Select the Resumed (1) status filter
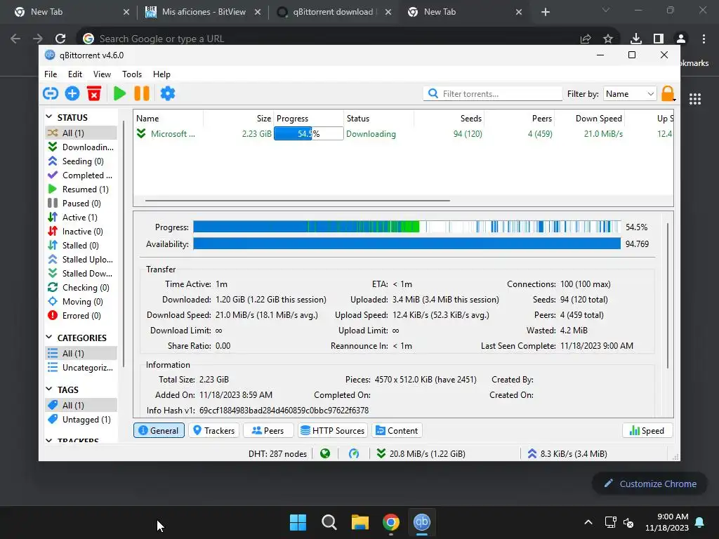The width and height of the screenshot is (719, 539). coord(81,189)
